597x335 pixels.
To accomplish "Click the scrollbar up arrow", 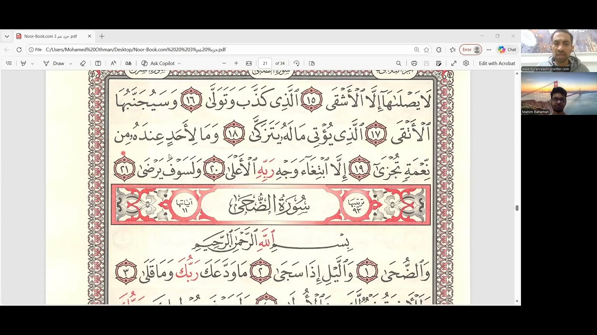I will point(517,73).
